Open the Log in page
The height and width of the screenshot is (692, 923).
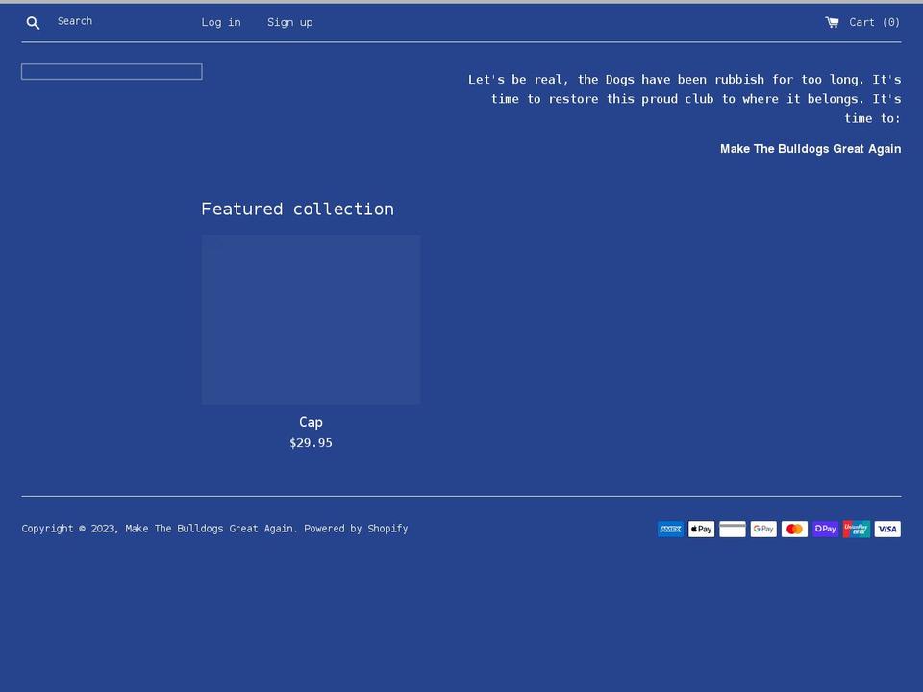coord(221,22)
